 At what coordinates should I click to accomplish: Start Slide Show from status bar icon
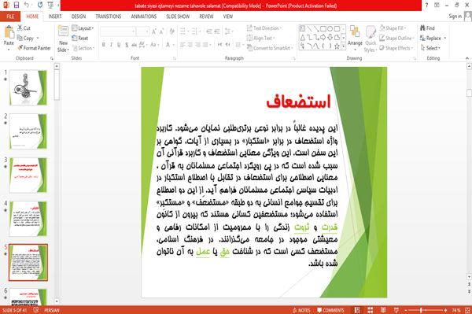[396, 310]
